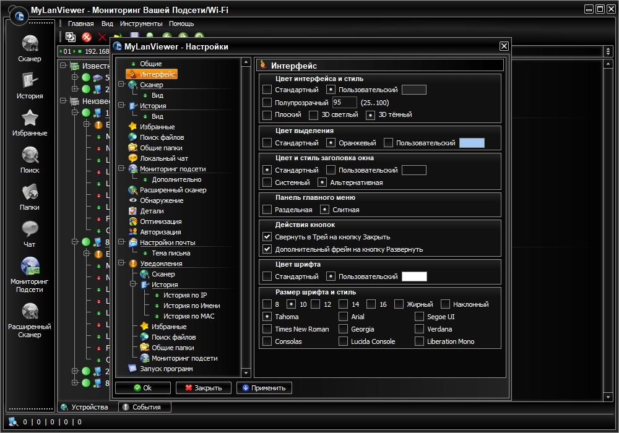Open the Инструменты menu
The height and width of the screenshot is (433, 619).
pyautogui.click(x=141, y=24)
